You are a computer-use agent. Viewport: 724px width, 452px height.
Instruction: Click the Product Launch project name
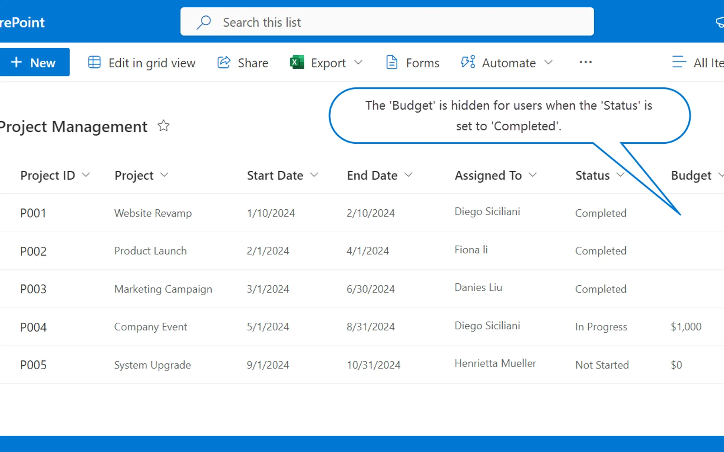(x=150, y=251)
